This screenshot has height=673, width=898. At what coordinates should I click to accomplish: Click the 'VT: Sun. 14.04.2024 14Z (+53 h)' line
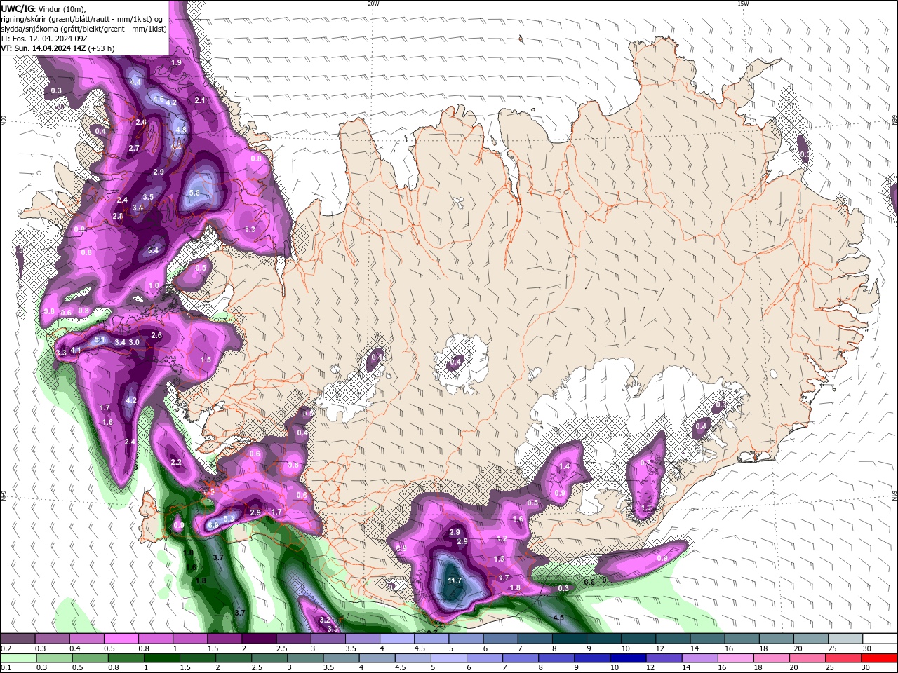58,48
